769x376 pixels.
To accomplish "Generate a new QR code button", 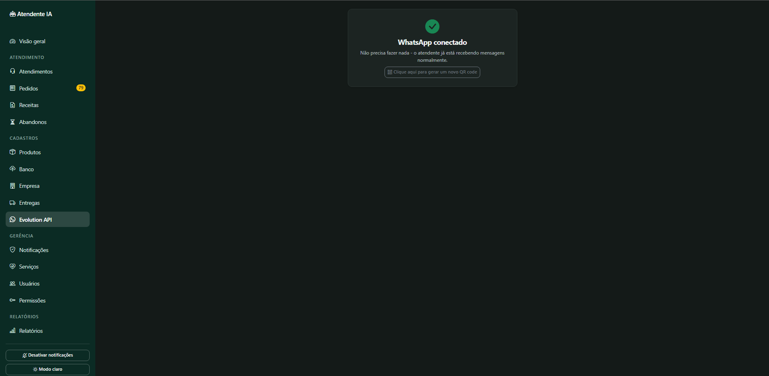I will coord(432,72).
